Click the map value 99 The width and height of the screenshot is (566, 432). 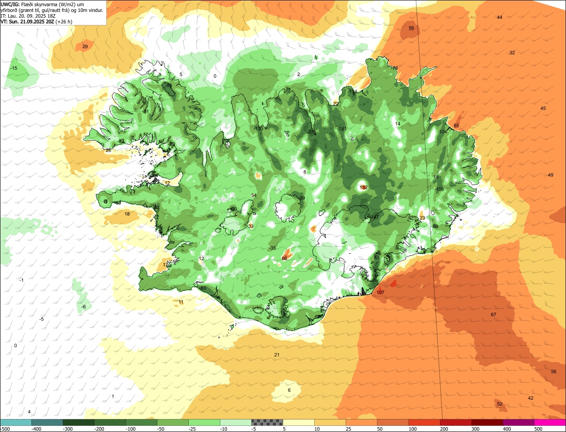pyautogui.click(x=302, y=198)
